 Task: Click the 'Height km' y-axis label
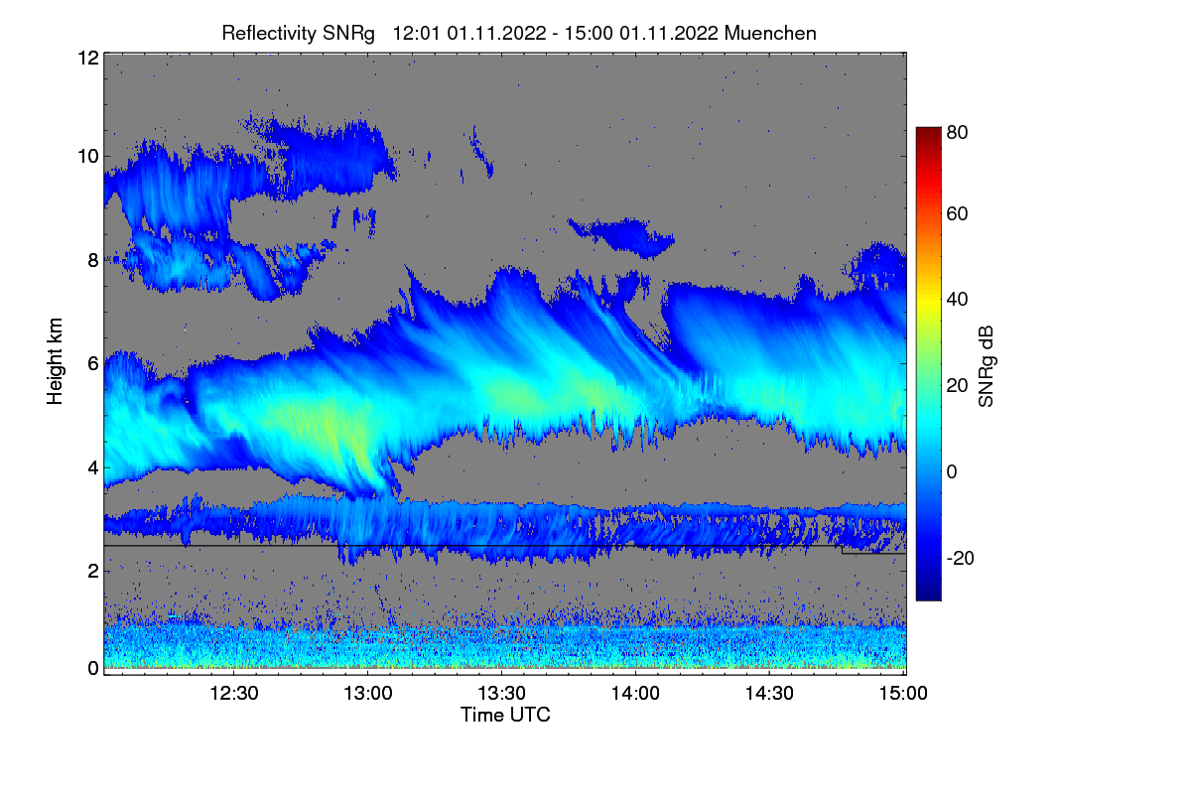pyautogui.click(x=56, y=361)
